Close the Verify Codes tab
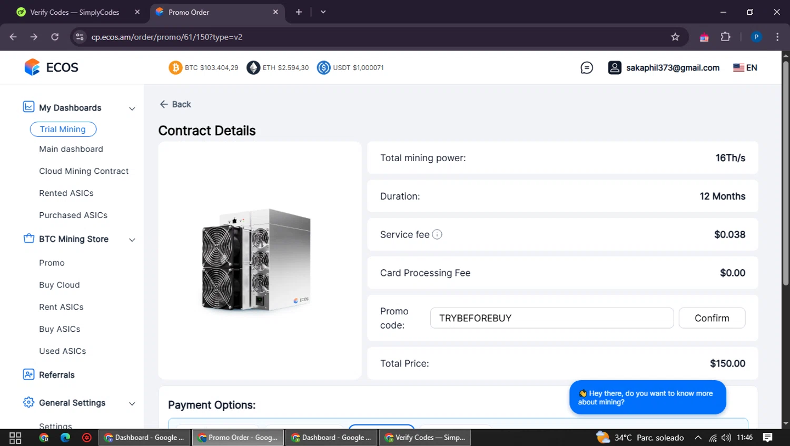The image size is (790, 446). click(137, 12)
